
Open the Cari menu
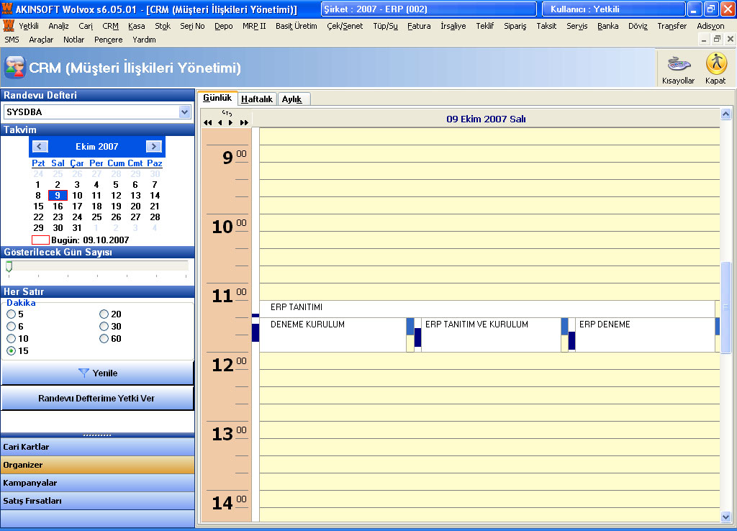pyautogui.click(x=86, y=26)
